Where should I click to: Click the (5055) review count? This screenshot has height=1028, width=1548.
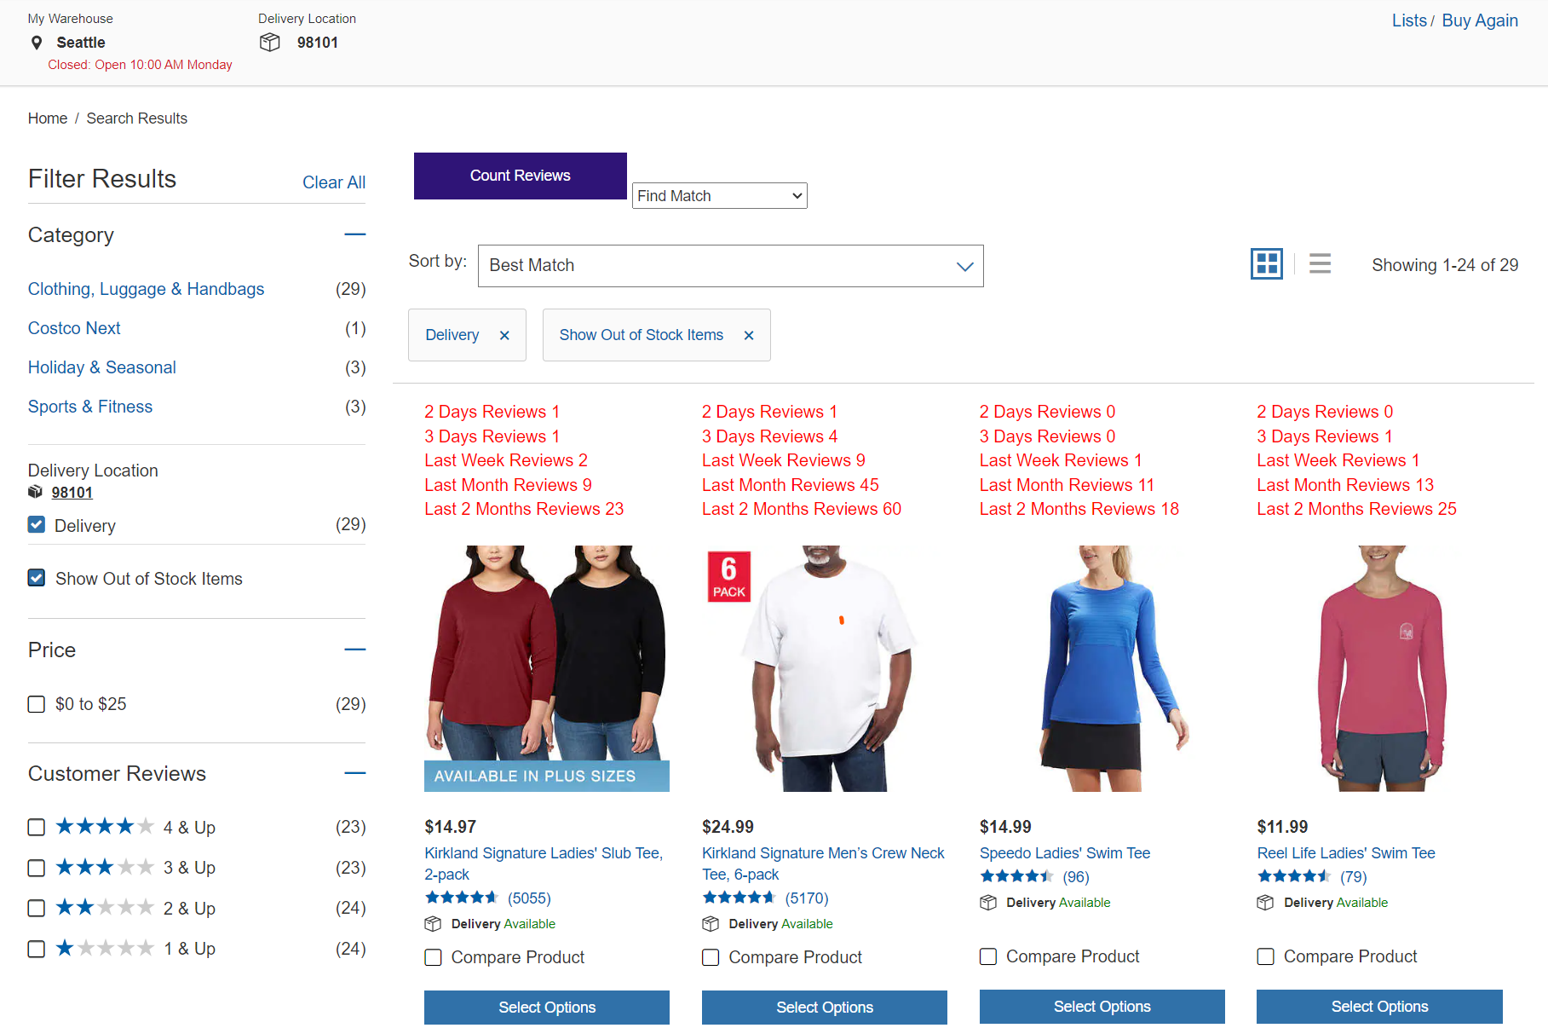tap(529, 898)
